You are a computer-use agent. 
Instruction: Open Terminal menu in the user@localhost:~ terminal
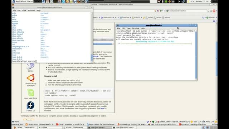136,28
